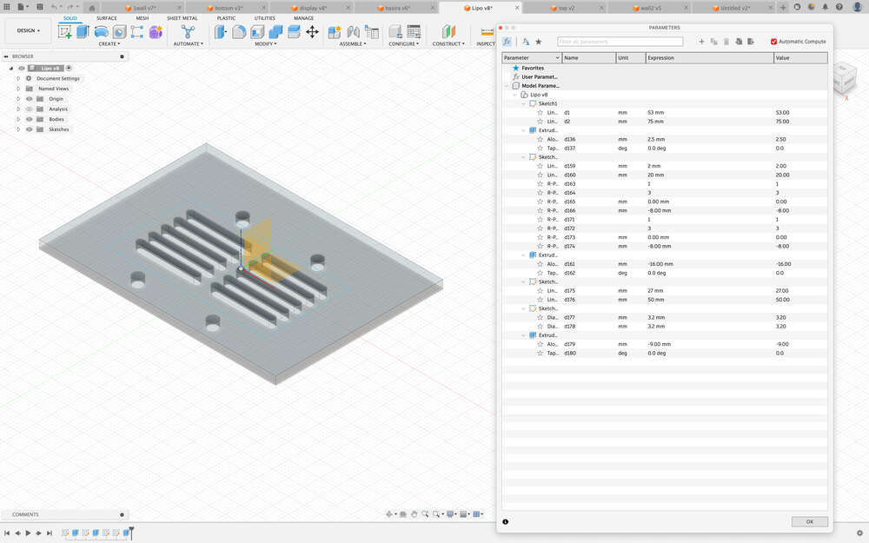This screenshot has height=543, width=869.
Task: Favorite the d1 parameter star
Action: tap(540, 112)
